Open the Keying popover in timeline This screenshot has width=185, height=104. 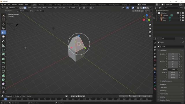pyautogui.click(x=18, y=96)
